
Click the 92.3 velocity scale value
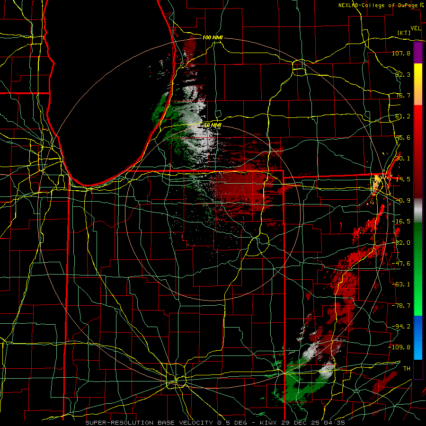point(403,74)
